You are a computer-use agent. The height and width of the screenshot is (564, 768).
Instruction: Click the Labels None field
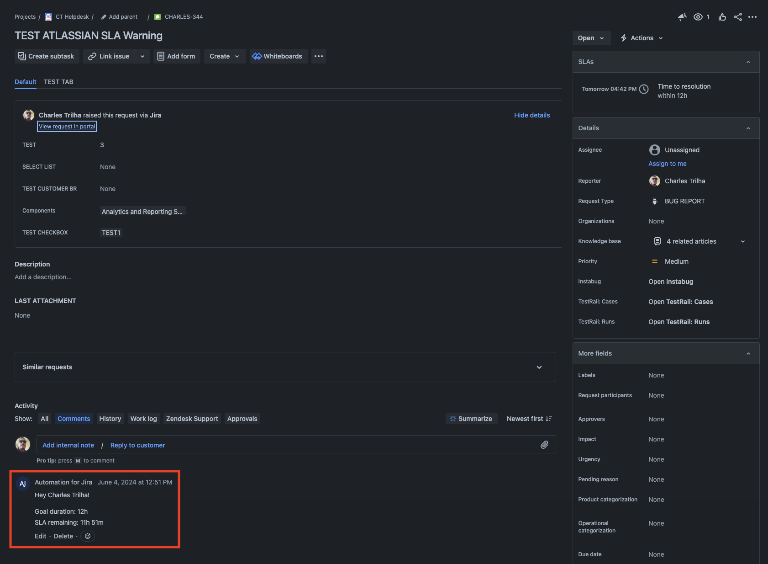(656, 375)
